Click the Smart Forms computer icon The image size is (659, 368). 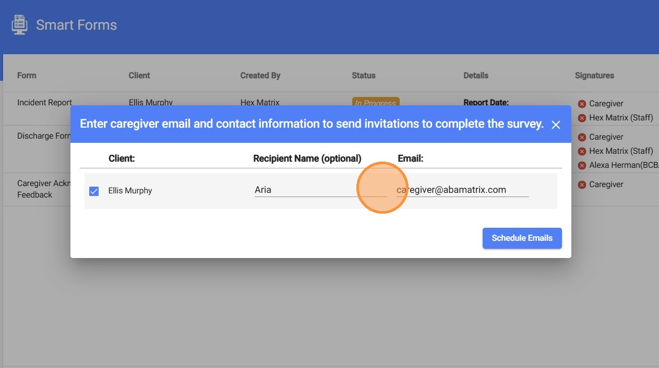tap(20, 24)
